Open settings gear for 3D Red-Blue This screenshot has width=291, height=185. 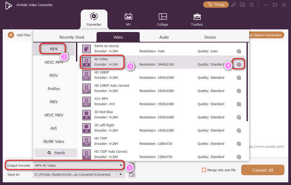tap(239, 117)
